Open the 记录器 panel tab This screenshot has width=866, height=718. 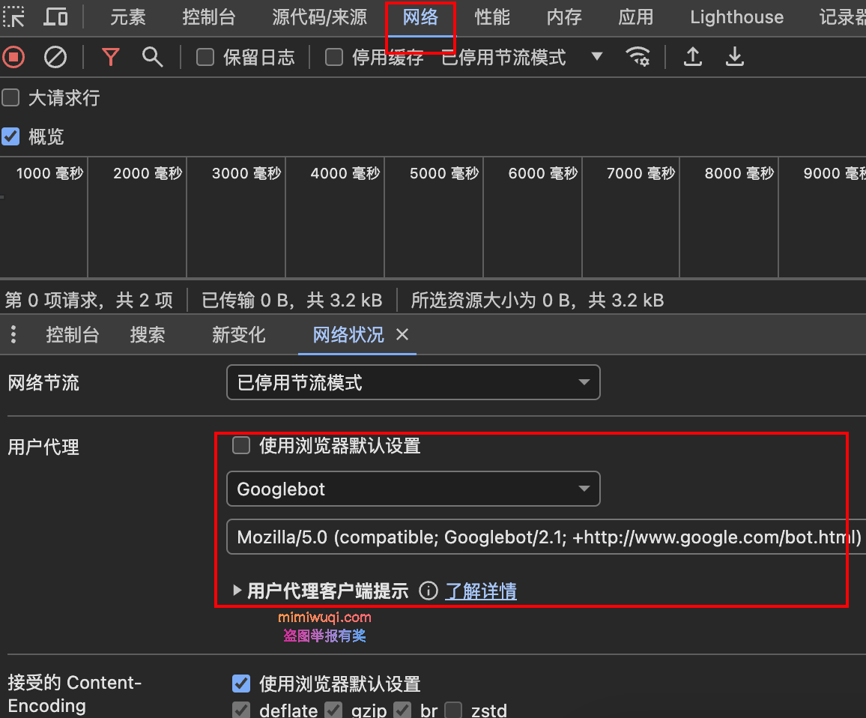pyautogui.click(x=842, y=17)
